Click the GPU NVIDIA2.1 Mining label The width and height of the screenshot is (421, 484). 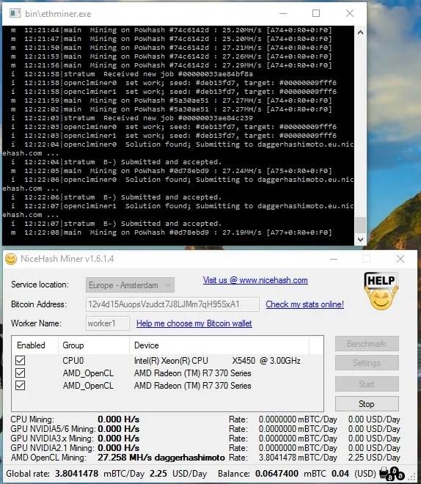click(52, 448)
